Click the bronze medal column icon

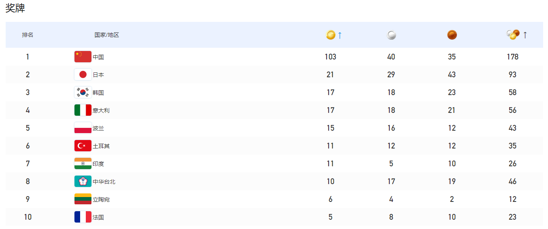pyautogui.click(x=452, y=35)
